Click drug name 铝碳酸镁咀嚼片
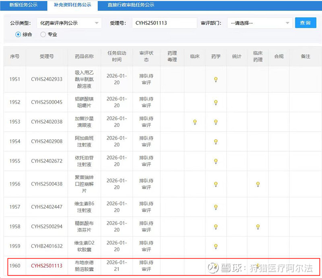322x278 pixels. pos(84,102)
